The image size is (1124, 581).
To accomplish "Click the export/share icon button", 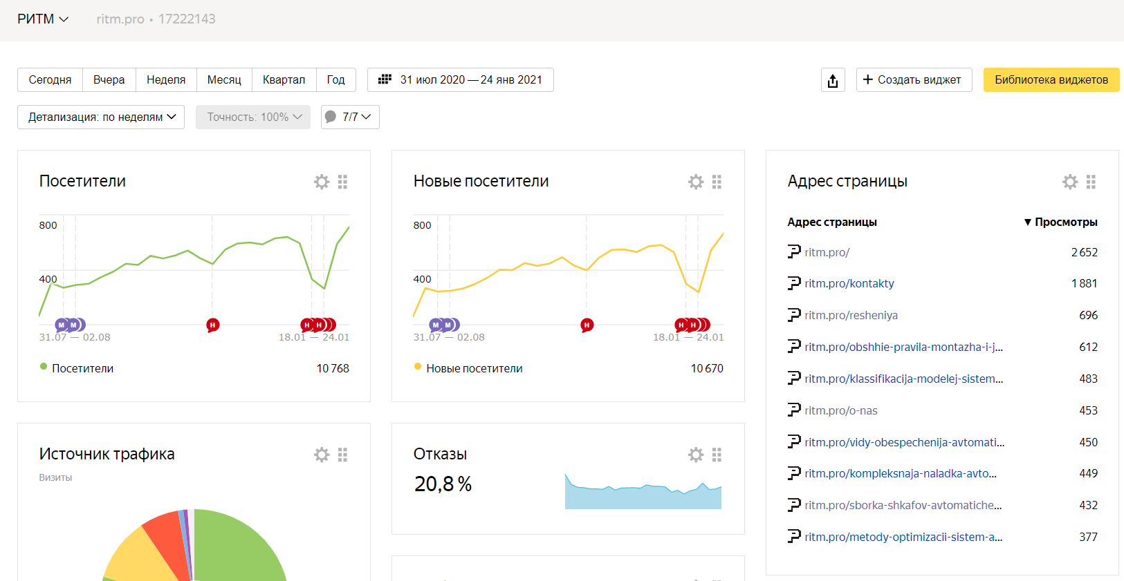I will (x=833, y=80).
